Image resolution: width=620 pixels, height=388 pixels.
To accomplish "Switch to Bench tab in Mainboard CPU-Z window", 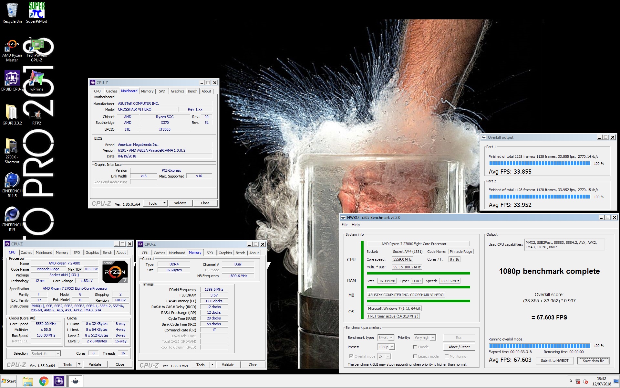I will (x=192, y=91).
